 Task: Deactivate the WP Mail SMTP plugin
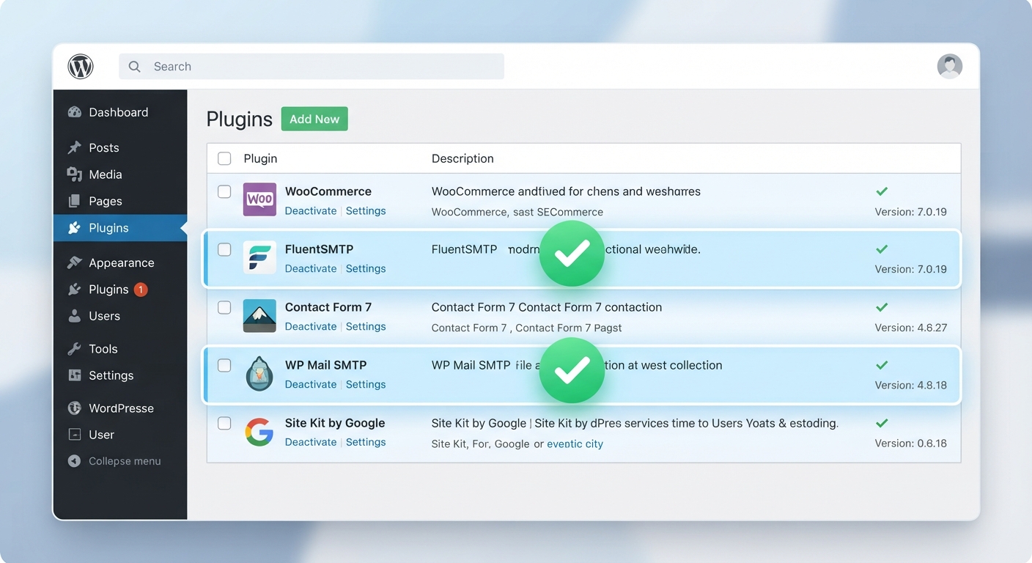(311, 384)
